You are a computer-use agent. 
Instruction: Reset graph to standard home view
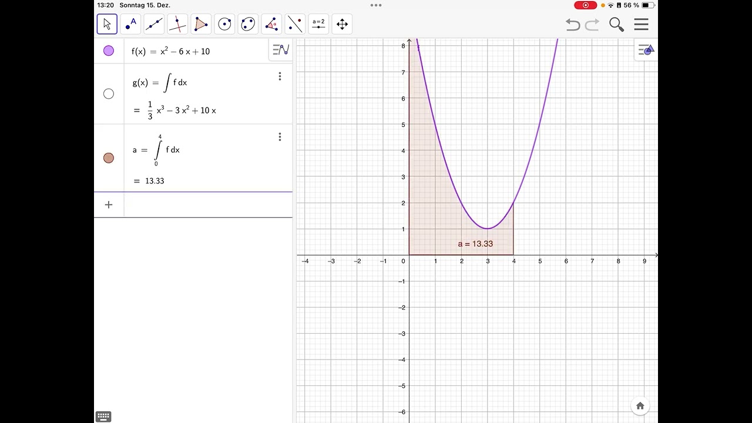(640, 405)
